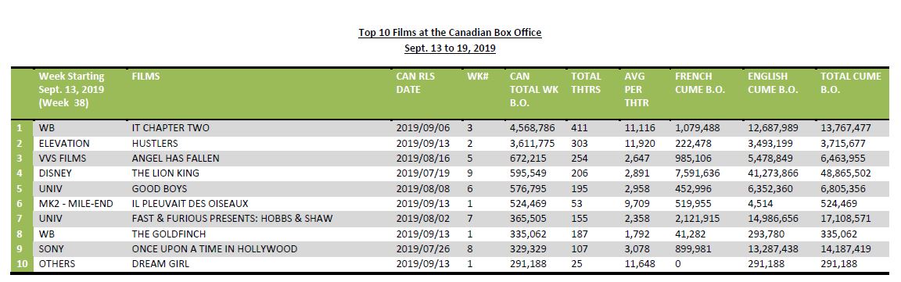The image size is (901, 282).
Task: Click the 'Top 10 Films at the Canadian Box Office' title
Action: pyautogui.click(x=450, y=33)
